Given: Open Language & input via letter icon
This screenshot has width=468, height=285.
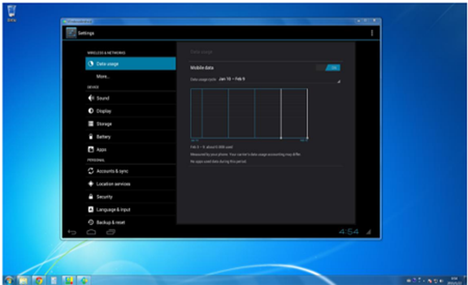Looking at the screenshot, I should (90, 210).
